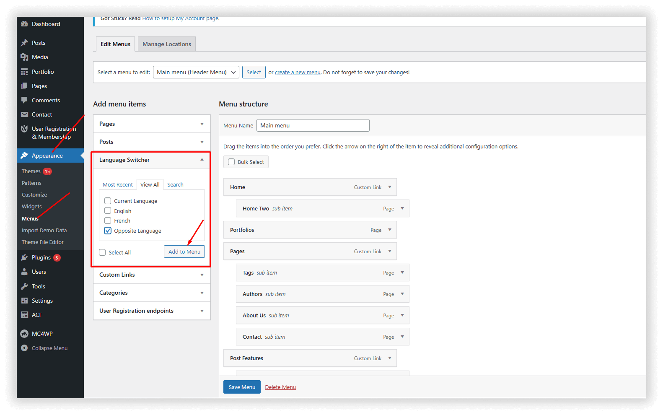This screenshot has height=415, width=663.
Task: Expand the Portfolios menu item arrow
Action: pos(390,230)
